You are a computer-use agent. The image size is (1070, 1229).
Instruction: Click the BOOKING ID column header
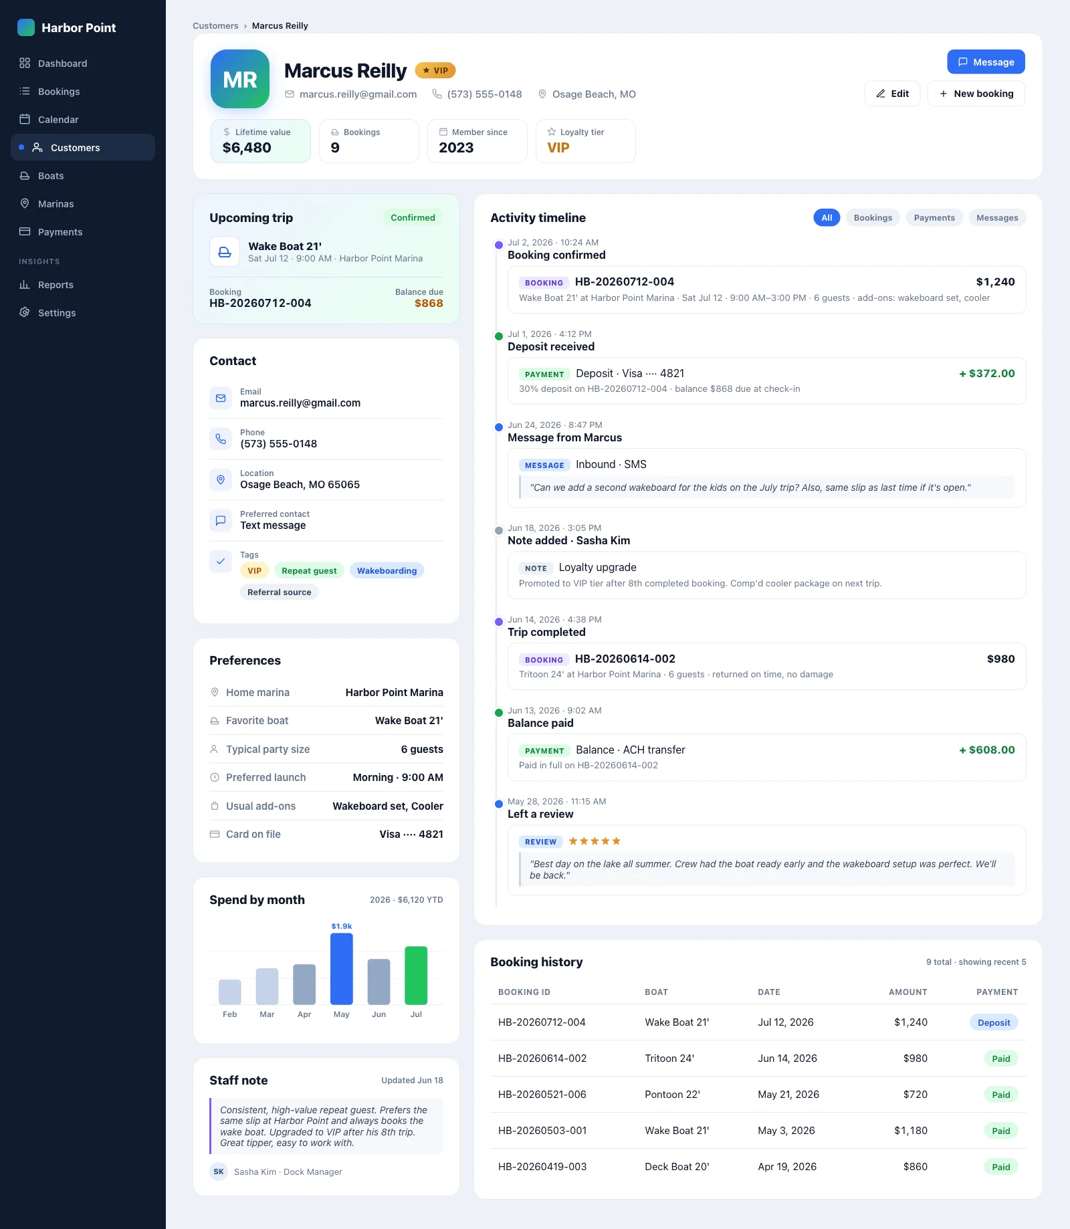point(524,992)
